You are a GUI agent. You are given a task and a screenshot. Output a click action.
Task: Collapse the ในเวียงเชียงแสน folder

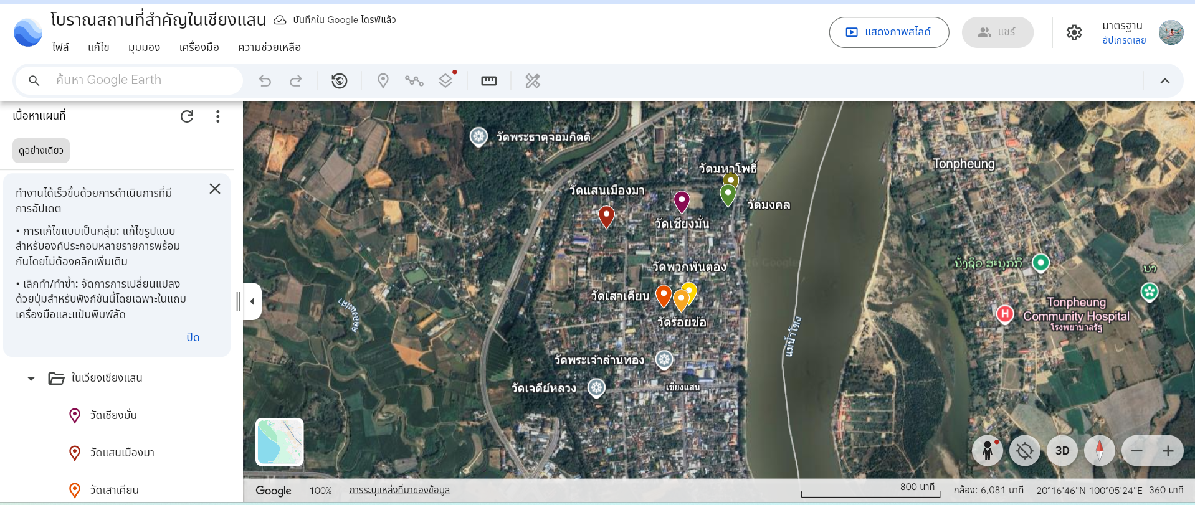point(31,379)
